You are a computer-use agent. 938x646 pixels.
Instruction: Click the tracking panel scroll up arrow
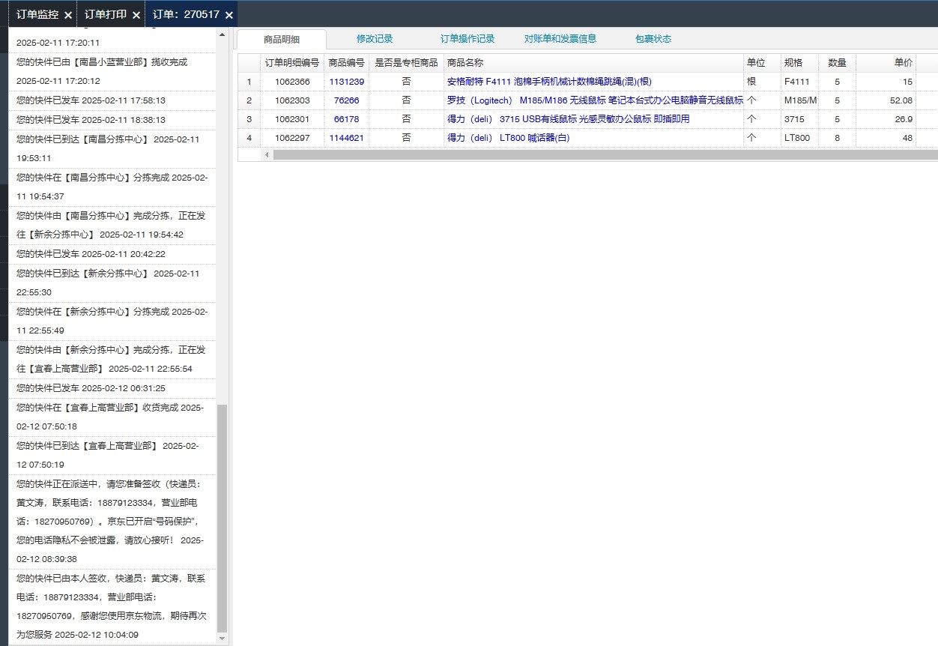tap(222, 34)
